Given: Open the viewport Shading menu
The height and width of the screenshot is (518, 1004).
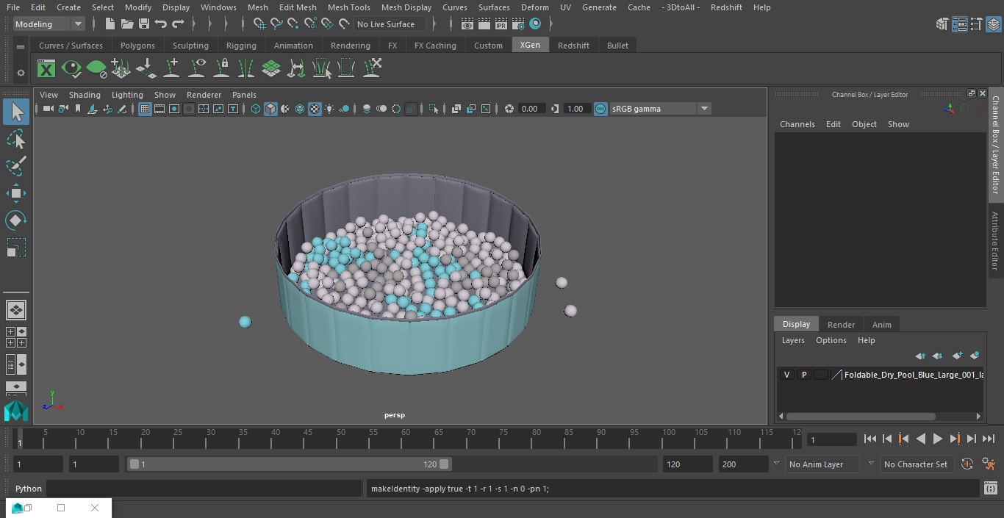Looking at the screenshot, I should 85,95.
